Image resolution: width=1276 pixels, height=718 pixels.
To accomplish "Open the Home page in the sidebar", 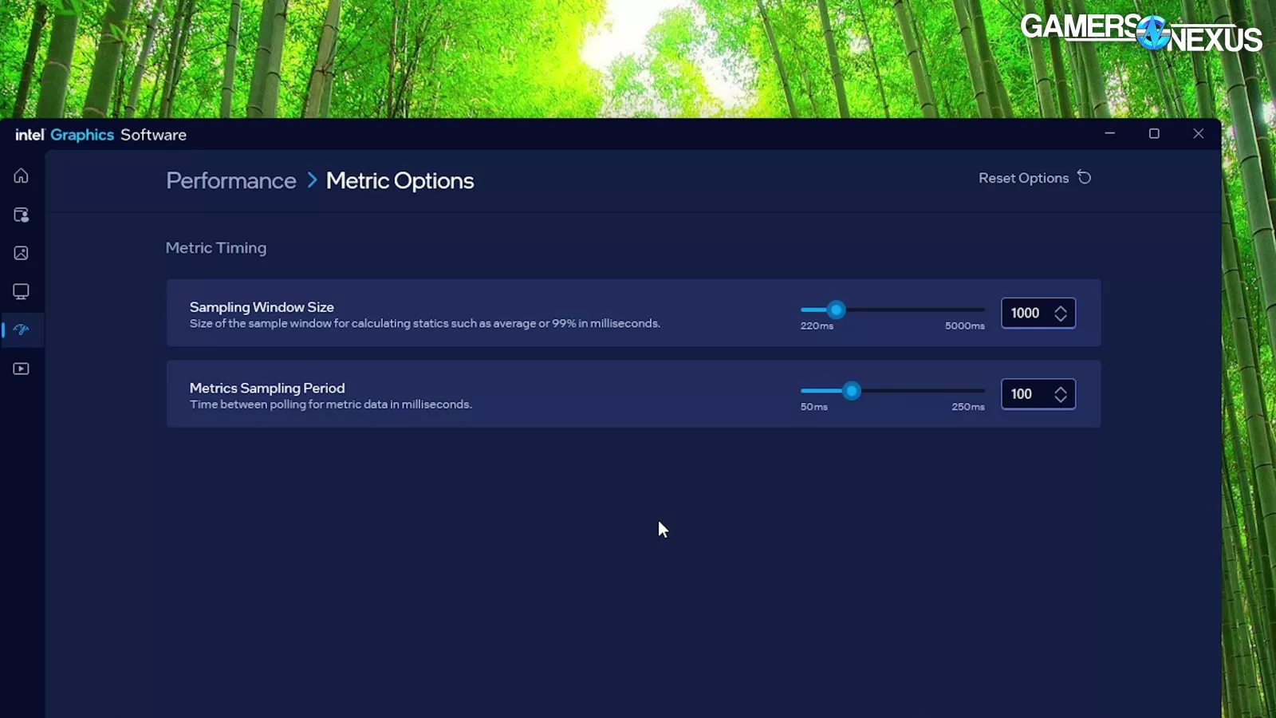I will click(21, 176).
